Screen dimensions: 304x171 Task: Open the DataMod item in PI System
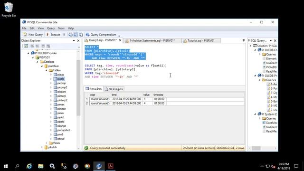[270, 123]
